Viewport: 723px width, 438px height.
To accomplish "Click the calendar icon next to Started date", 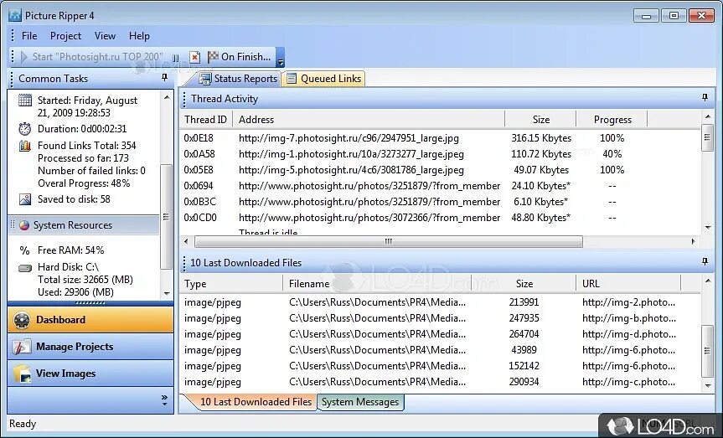I will (x=25, y=100).
